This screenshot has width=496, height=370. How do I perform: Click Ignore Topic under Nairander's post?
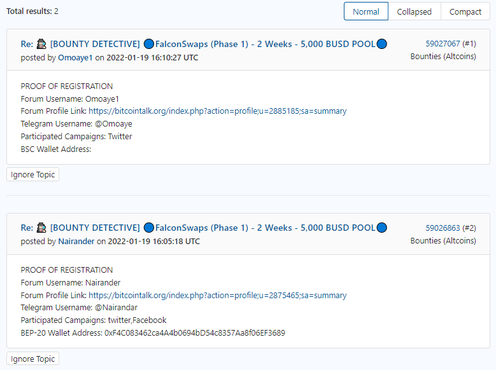point(33,359)
